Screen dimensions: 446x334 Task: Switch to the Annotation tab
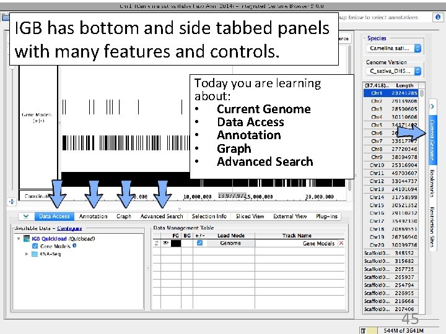(x=94, y=216)
